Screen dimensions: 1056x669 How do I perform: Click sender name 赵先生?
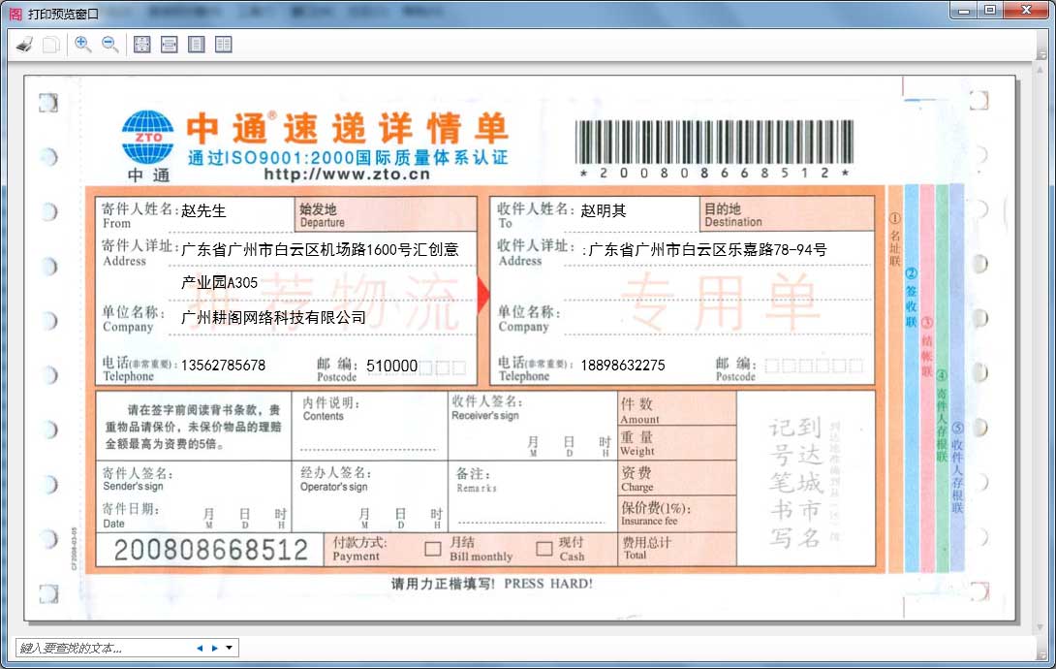(203, 210)
